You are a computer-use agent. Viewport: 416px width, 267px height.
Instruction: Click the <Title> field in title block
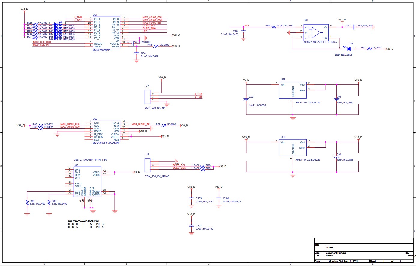[x=329, y=247]
